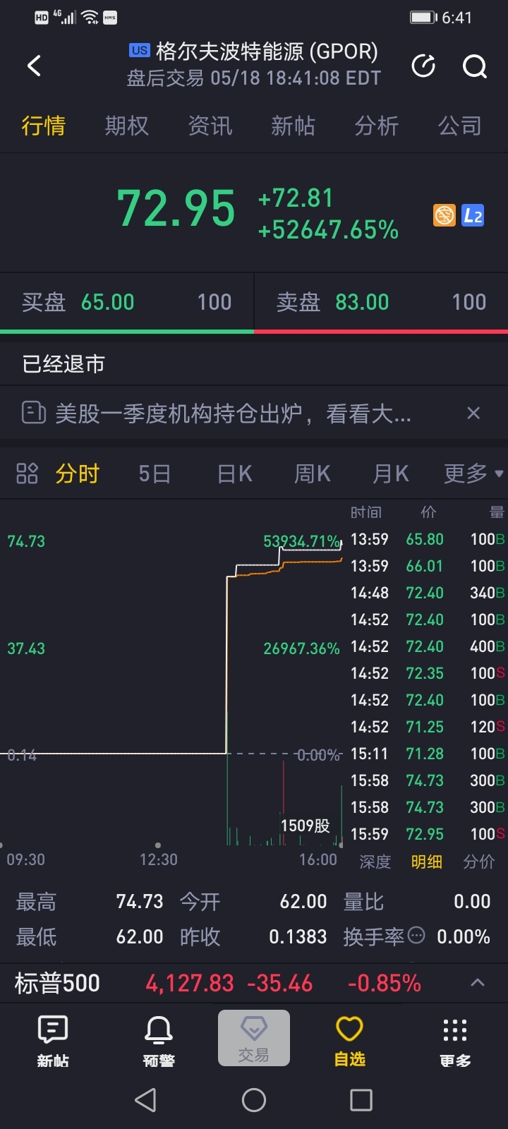
Task: Open the search magnifier icon
Action: tap(475, 66)
